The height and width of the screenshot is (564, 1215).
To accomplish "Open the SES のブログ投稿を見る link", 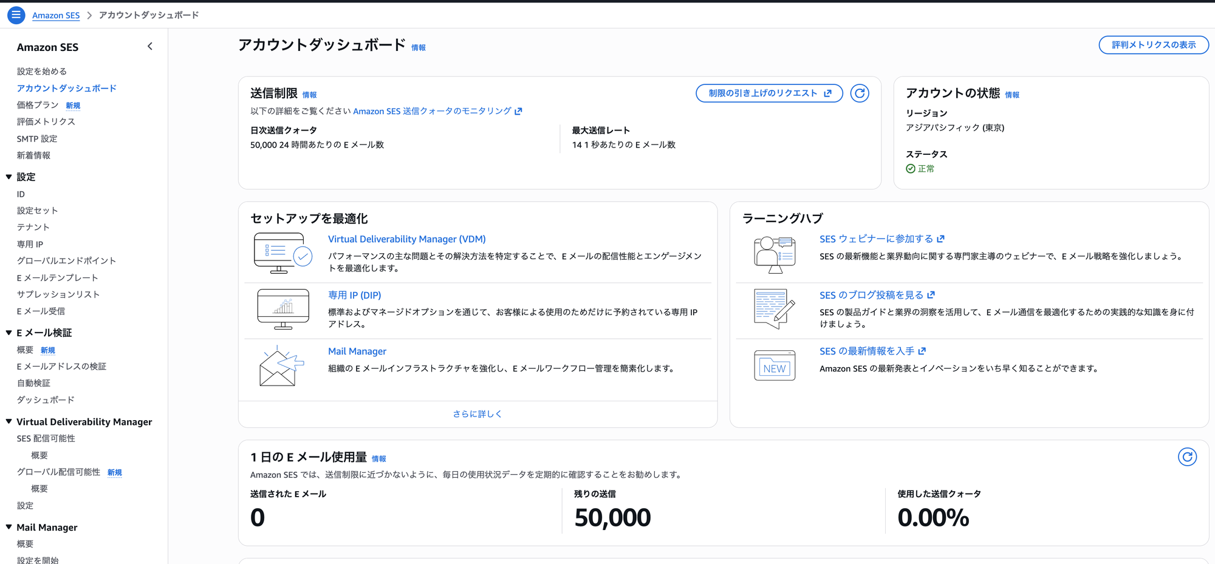I will (x=877, y=295).
